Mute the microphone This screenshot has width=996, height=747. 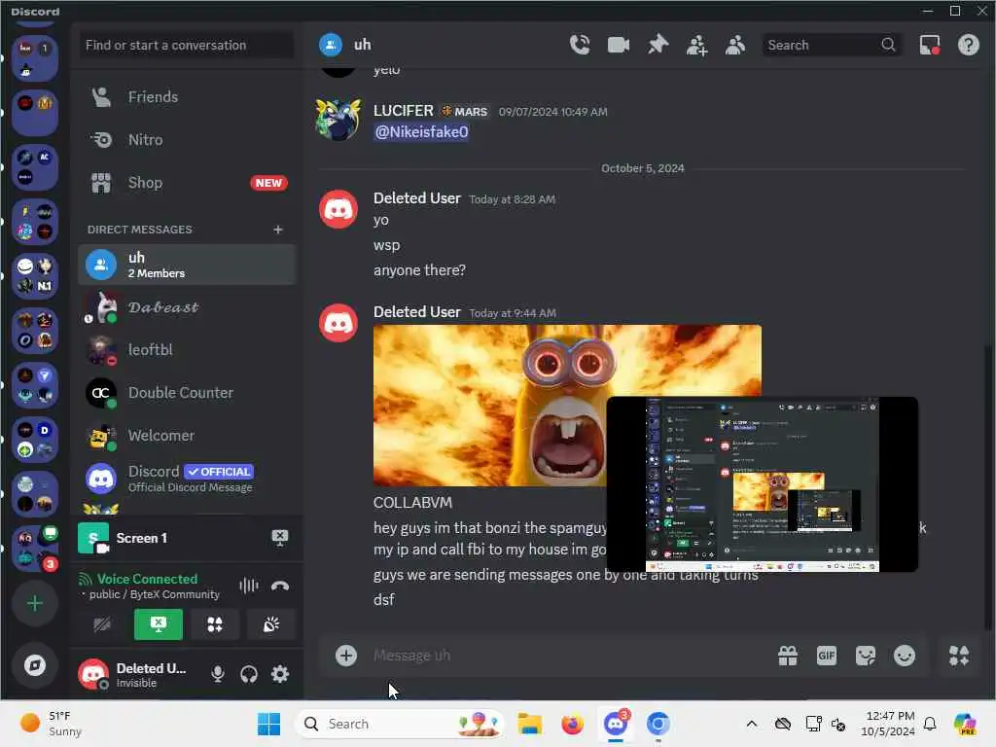click(x=217, y=674)
